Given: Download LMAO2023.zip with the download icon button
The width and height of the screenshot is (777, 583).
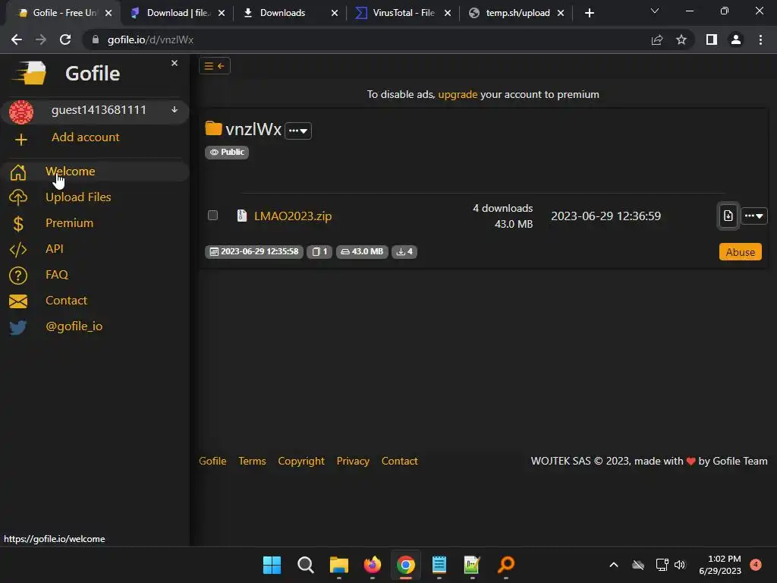Looking at the screenshot, I should (728, 216).
